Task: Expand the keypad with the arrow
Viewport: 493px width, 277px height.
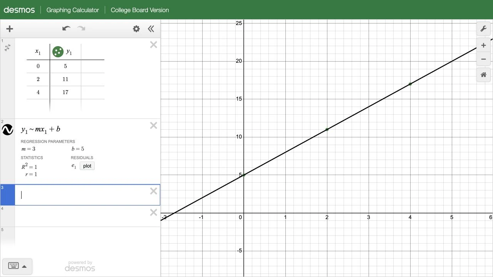Action: 24,266
